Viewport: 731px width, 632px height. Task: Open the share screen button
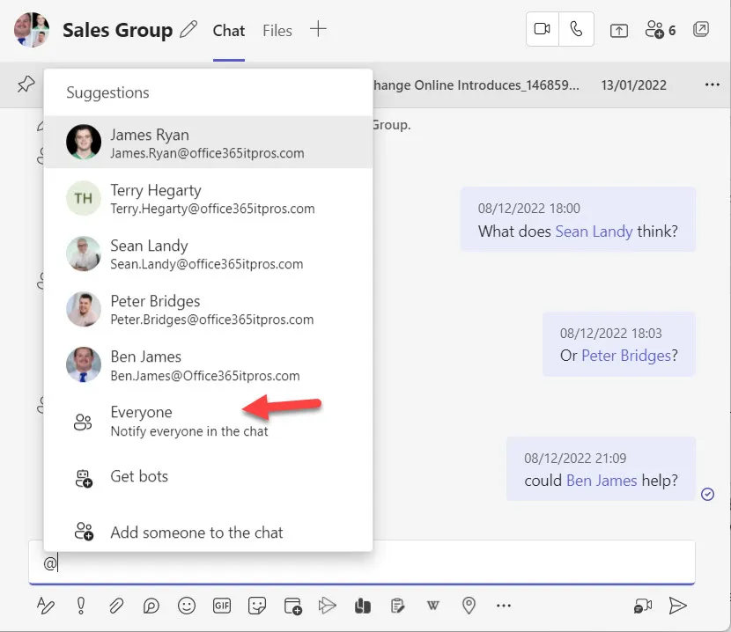tap(619, 30)
